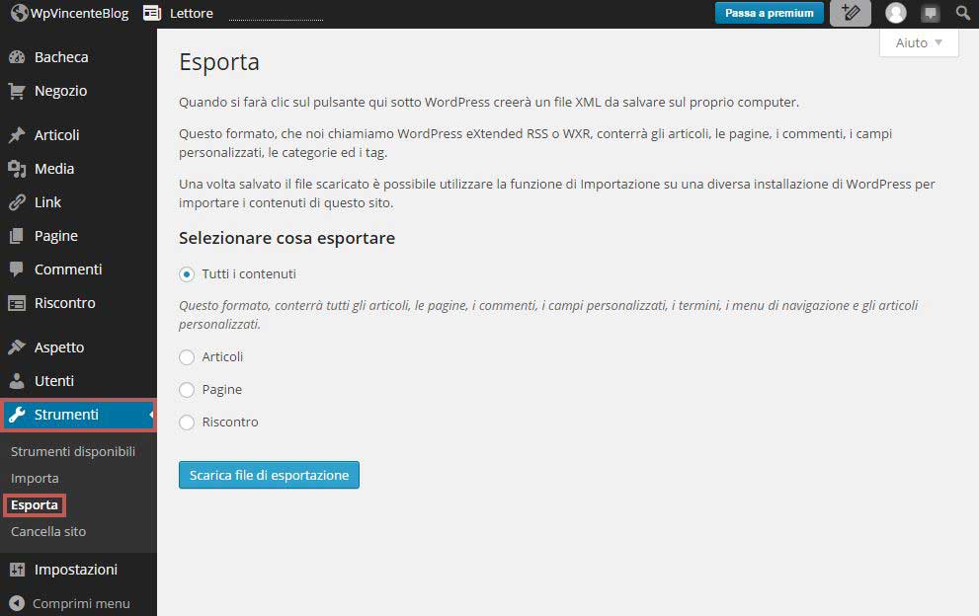This screenshot has height=616, width=979.
Task: Click the WpVincenteBlog site name
Action: (x=79, y=13)
